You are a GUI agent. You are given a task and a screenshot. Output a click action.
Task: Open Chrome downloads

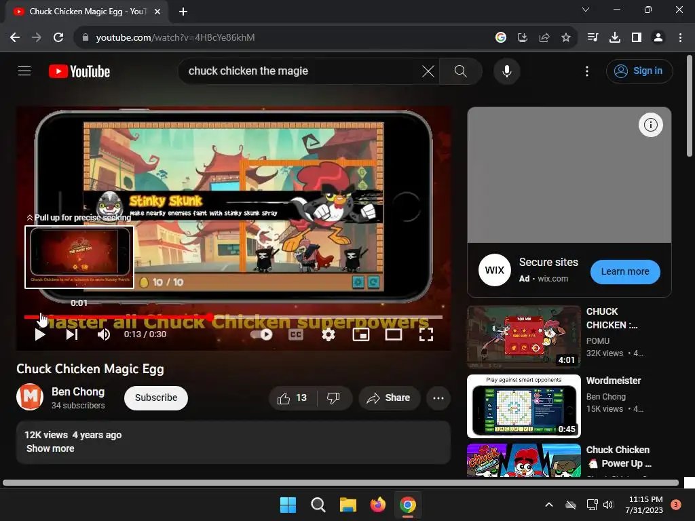pyautogui.click(x=615, y=37)
